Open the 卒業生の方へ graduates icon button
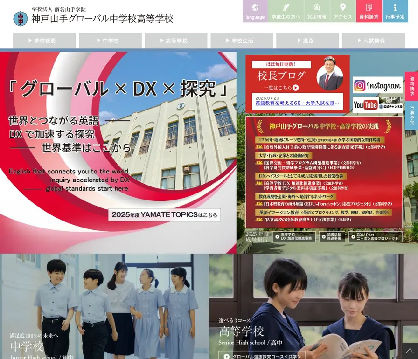This screenshot has width=418, height=359. pos(286,11)
